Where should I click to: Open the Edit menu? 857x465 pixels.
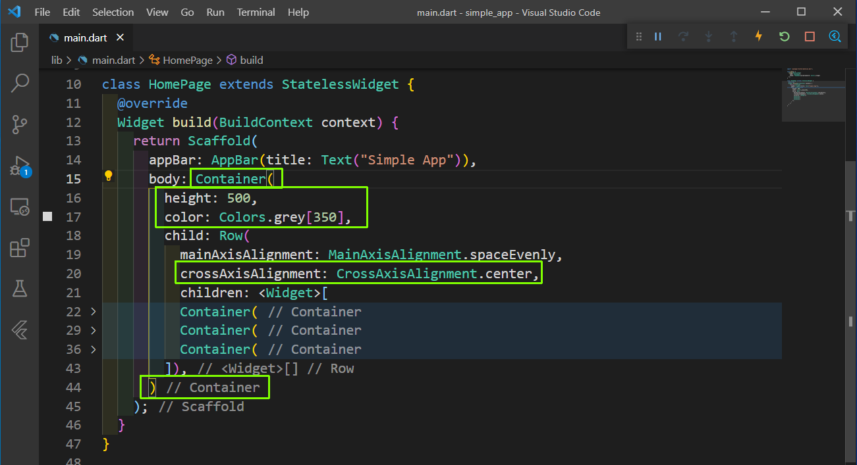71,12
